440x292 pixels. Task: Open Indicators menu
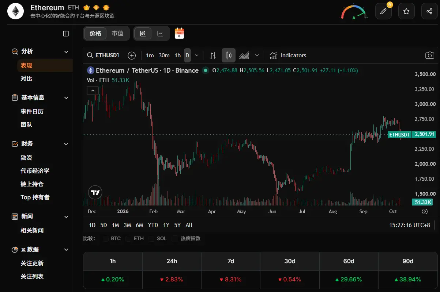[x=288, y=55]
